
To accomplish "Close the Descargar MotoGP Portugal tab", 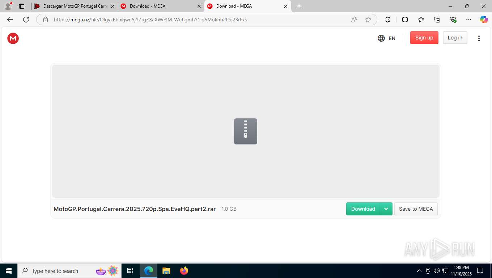I will (x=113, y=6).
